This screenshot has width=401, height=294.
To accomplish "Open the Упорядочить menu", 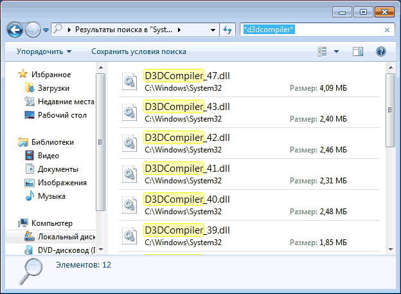I will [44, 51].
